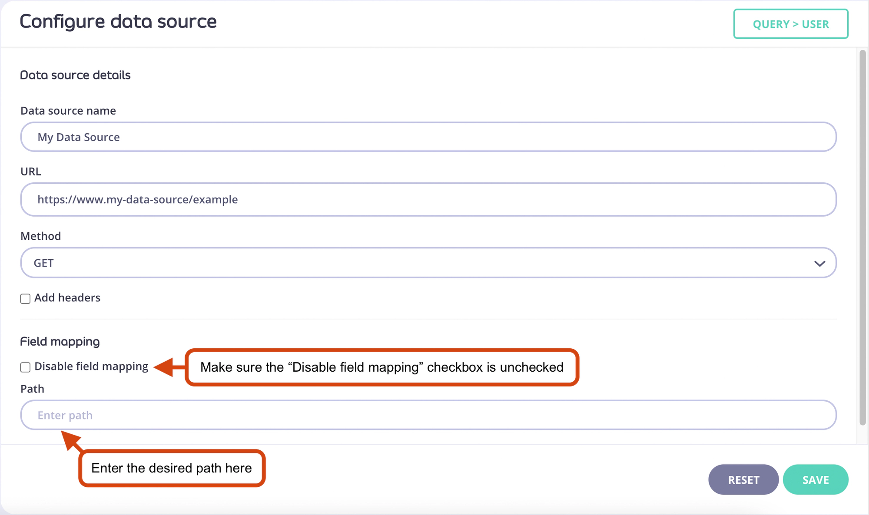The image size is (869, 515).
Task: Click the Add headers label text
Action: click(67, 298)
